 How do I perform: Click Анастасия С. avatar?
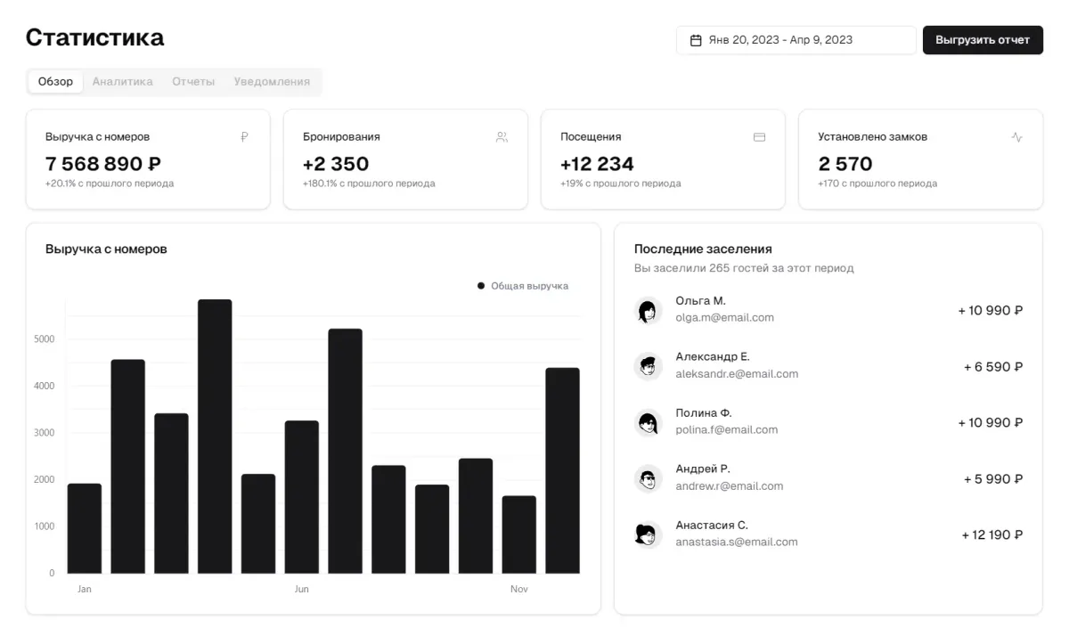coord(648,534)
